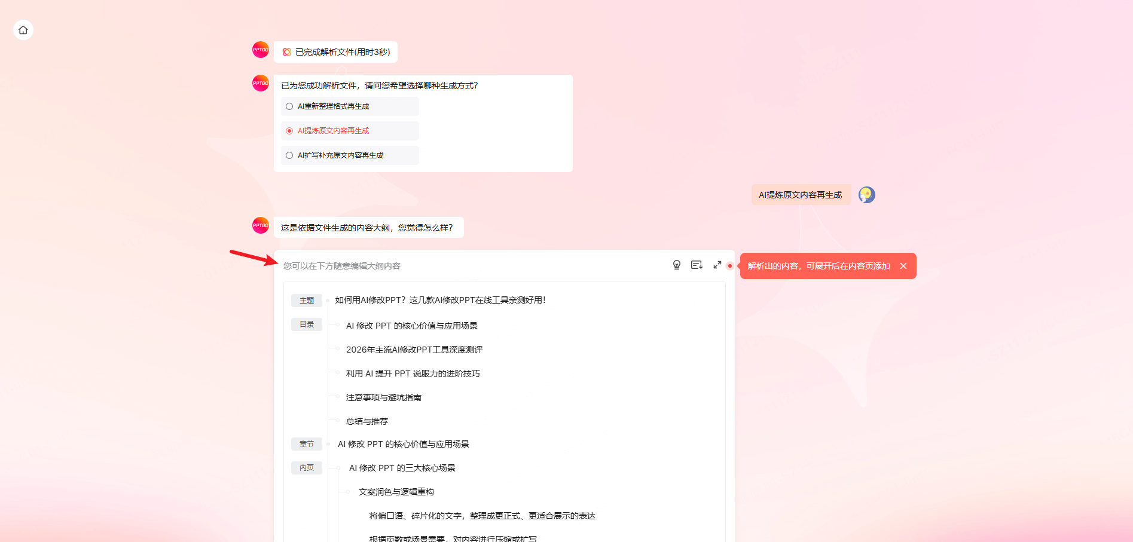Select the 'AI扩写补充原文内容再生成' radio option
This screenshot has width=1133, height=542.
(x=289, y=155)
